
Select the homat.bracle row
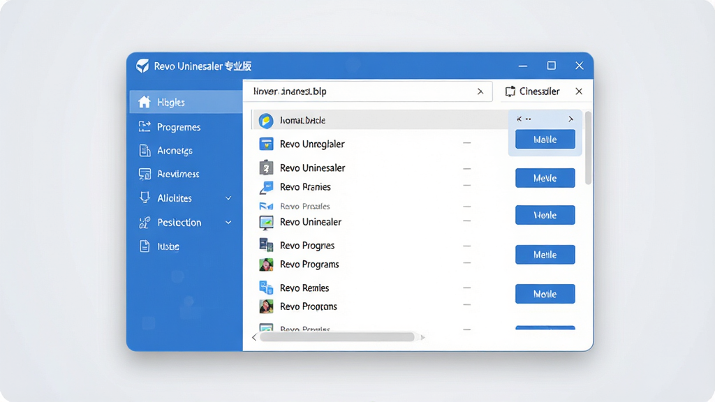[x=379, y=120]
